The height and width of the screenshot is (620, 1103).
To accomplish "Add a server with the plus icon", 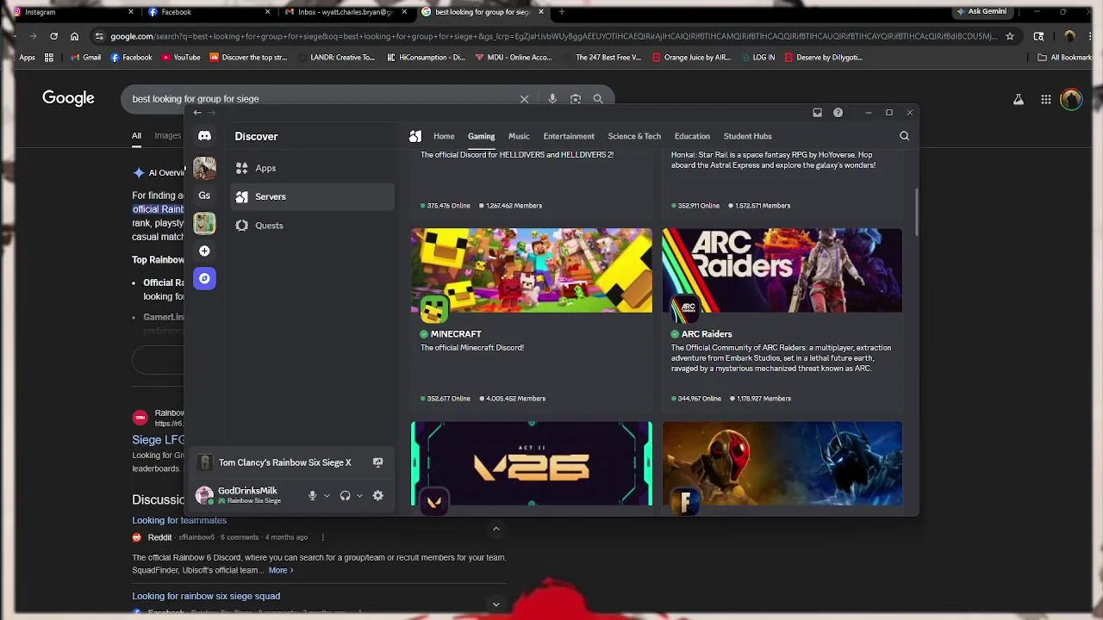I will pyautogui.click(x=204, y=251).
